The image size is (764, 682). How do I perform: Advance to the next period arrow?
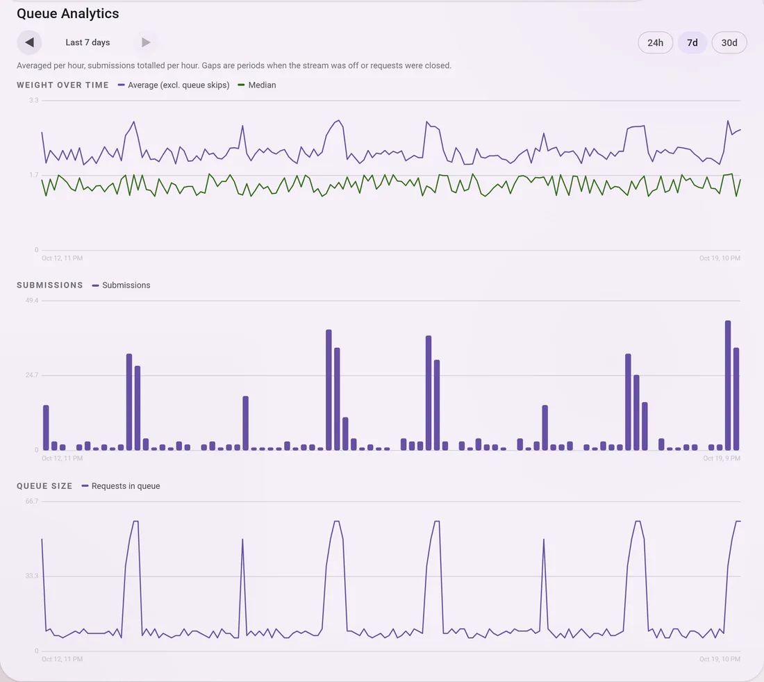(146, 42)
